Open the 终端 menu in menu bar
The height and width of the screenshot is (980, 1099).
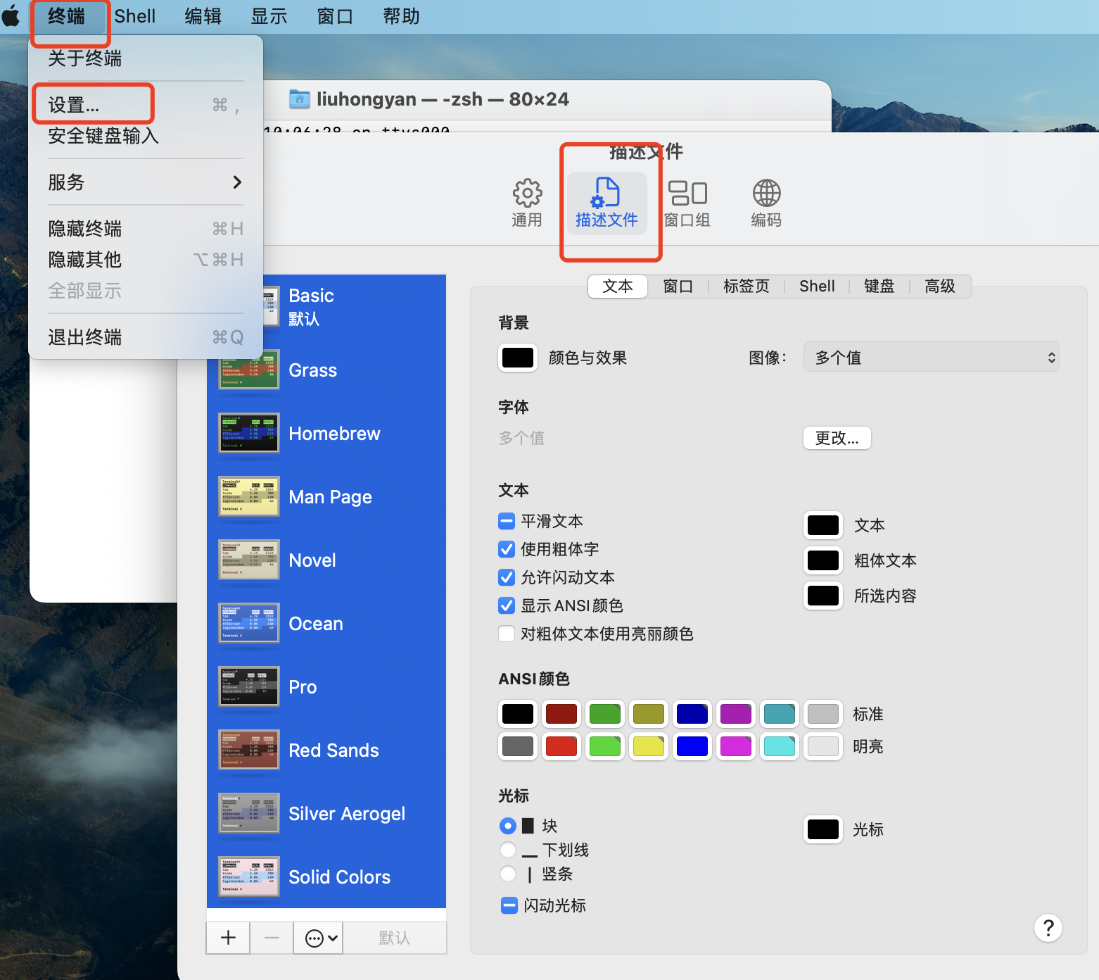point(67,16)
